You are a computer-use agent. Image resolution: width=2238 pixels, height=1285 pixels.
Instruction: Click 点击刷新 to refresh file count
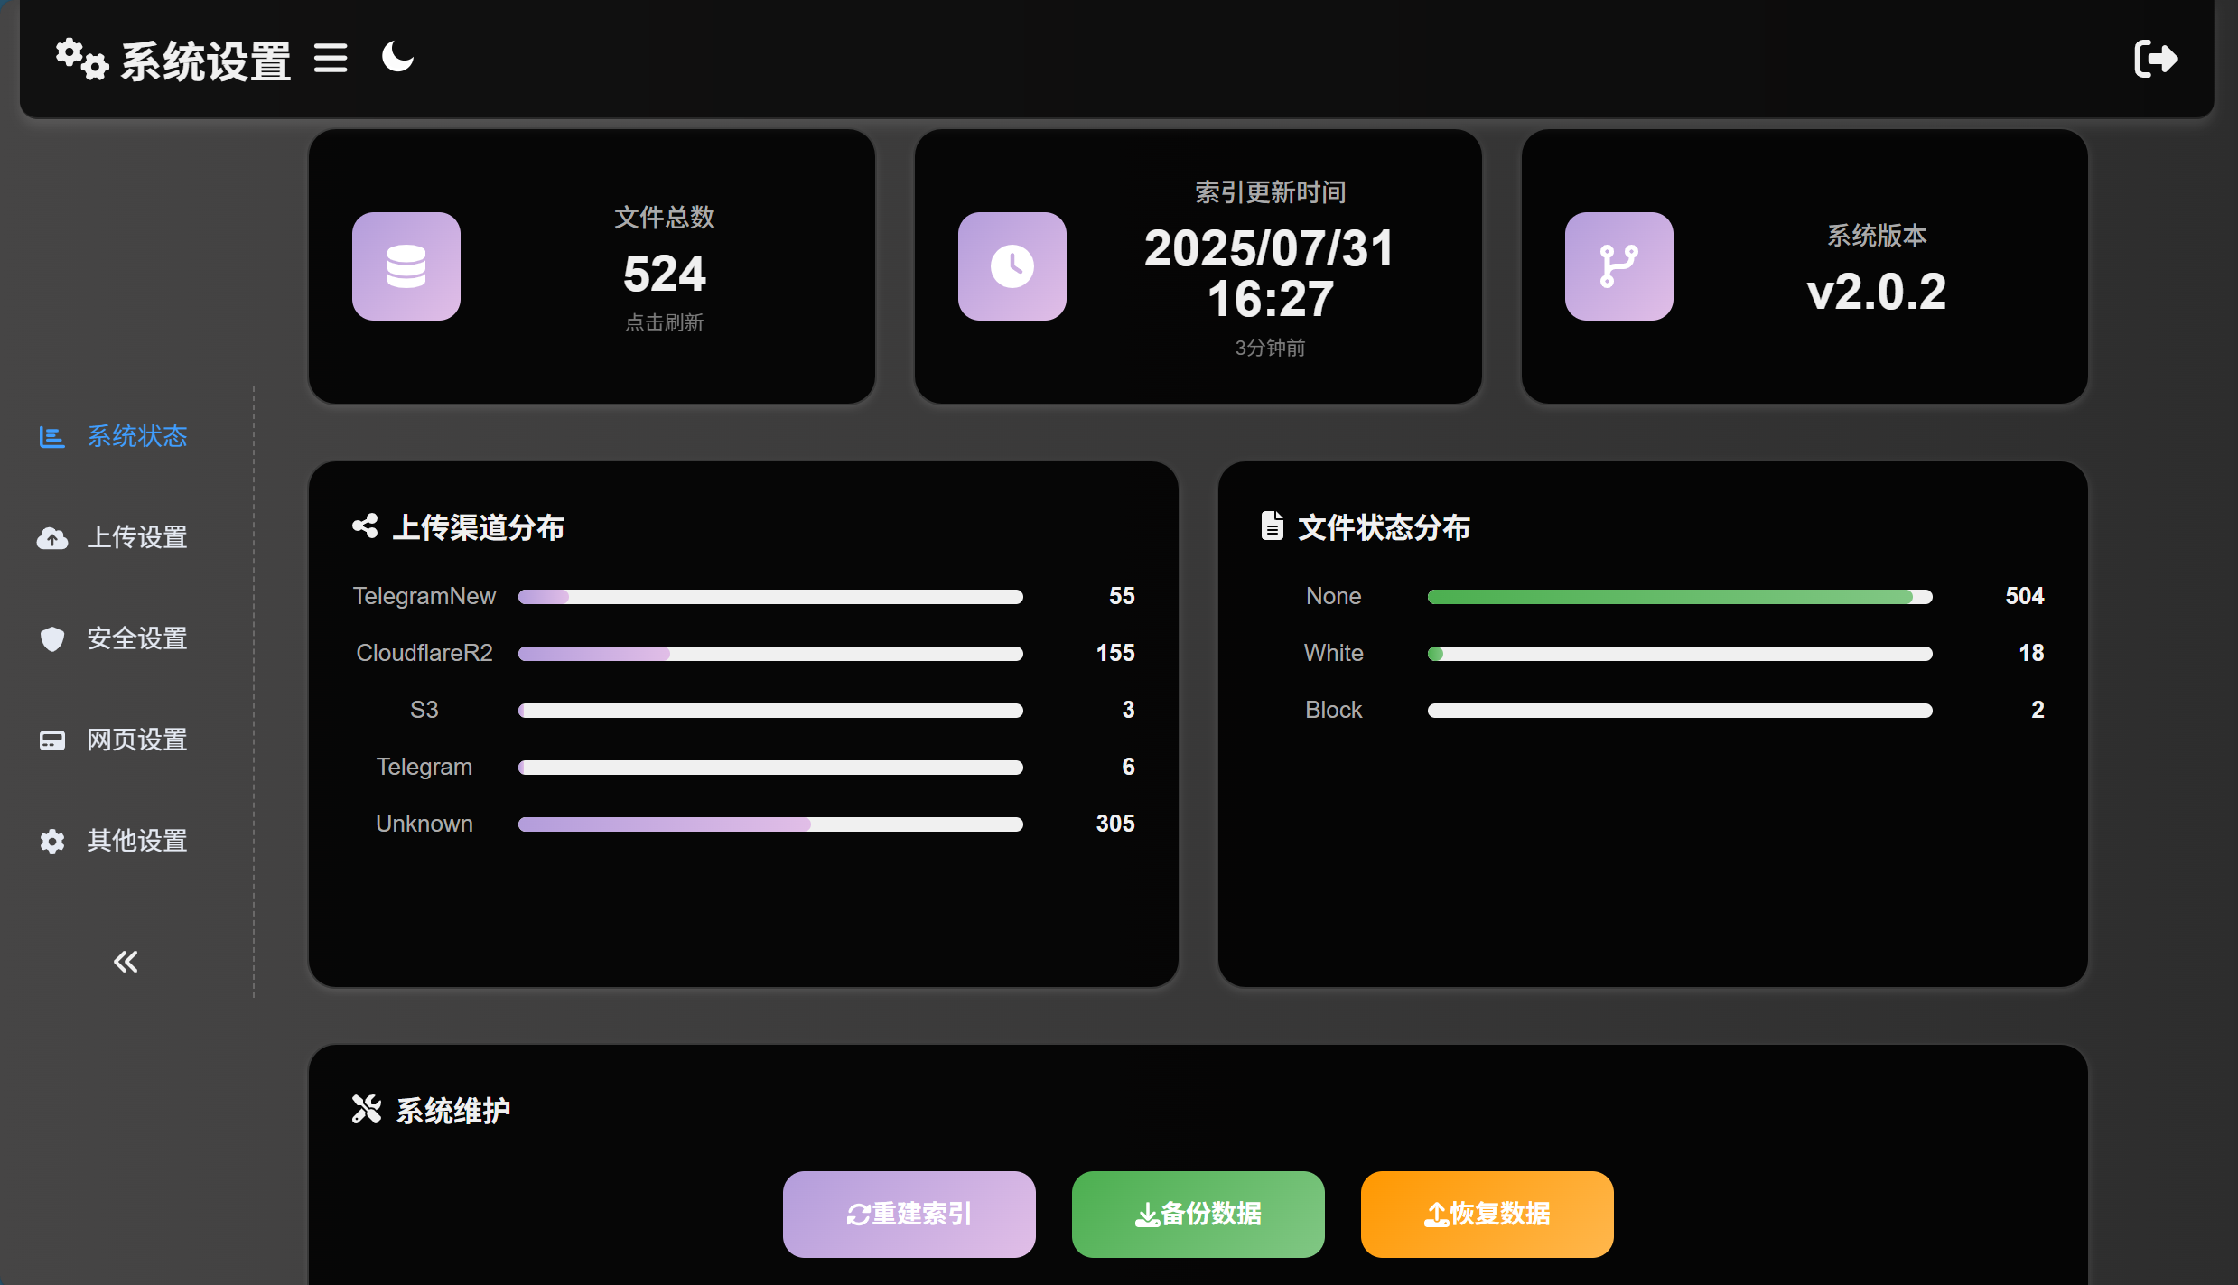coord(664,322)
